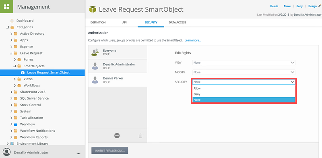Click the Inherit Permissions button
322x158 pixels.
click(109, 151)
